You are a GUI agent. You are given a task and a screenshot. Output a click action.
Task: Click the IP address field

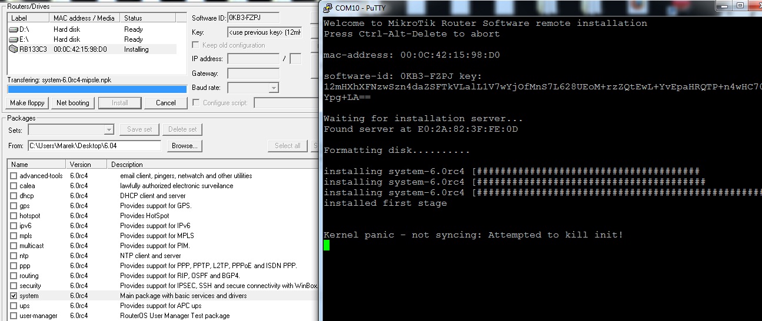[253, 59]
